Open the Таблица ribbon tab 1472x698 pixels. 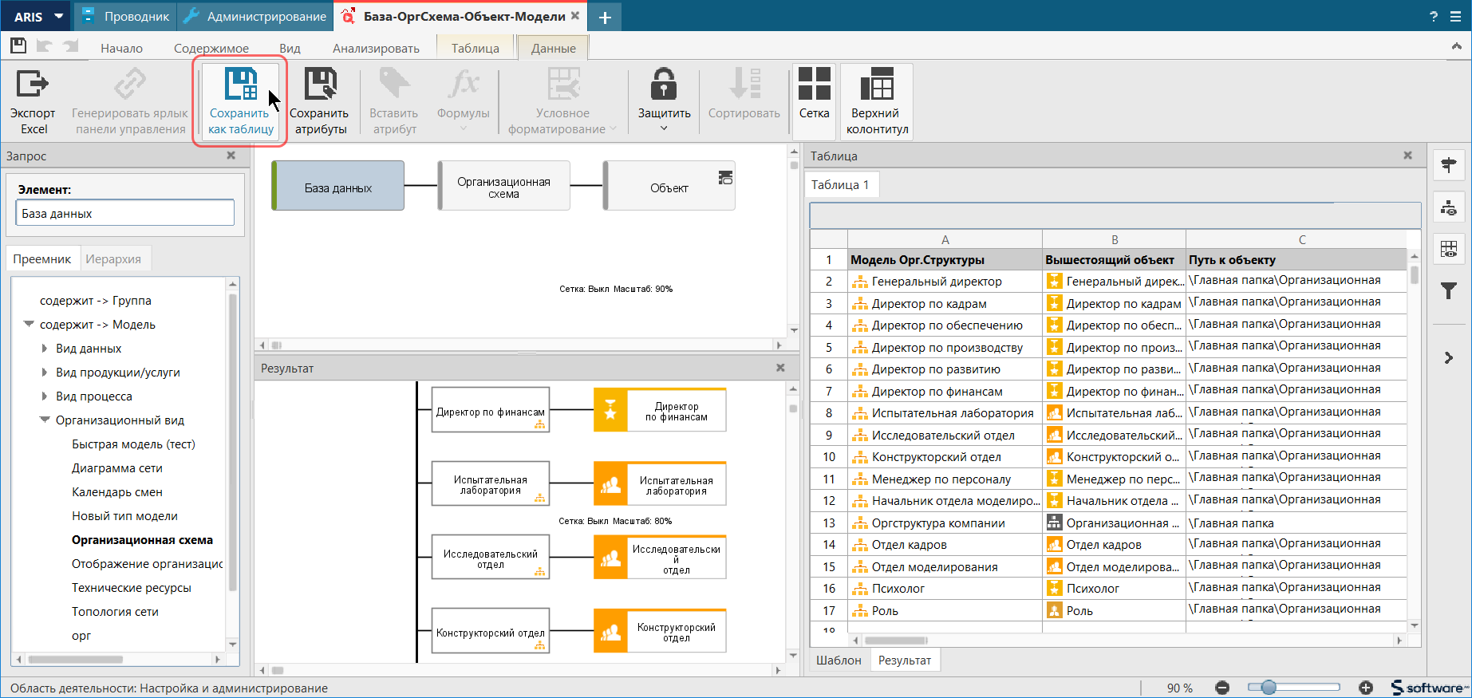coord(476,48)
